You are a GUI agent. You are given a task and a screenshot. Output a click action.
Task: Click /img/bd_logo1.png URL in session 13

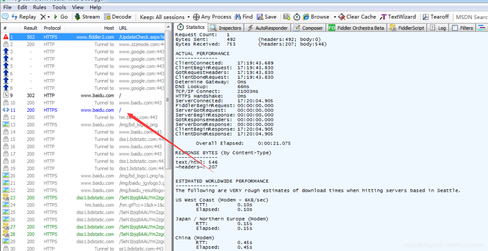[x=138, y=125]
